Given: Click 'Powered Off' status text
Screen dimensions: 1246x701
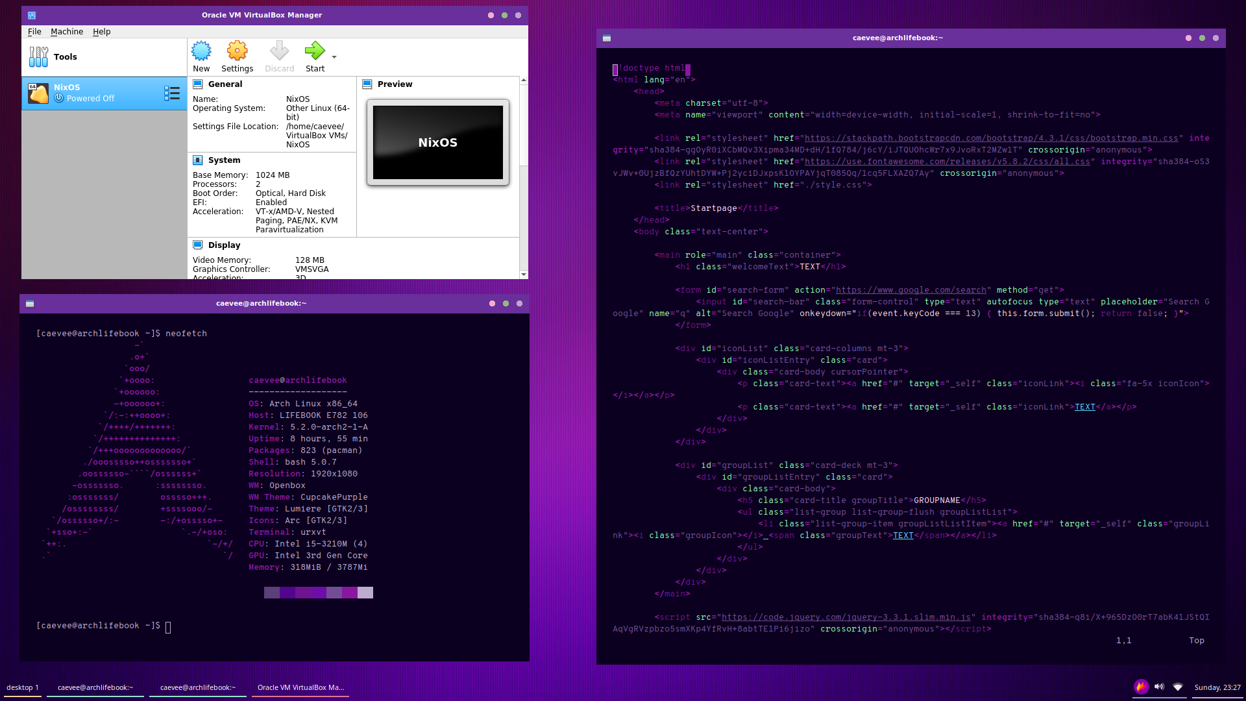Looking at the screenshot, I should pos(90,99).
